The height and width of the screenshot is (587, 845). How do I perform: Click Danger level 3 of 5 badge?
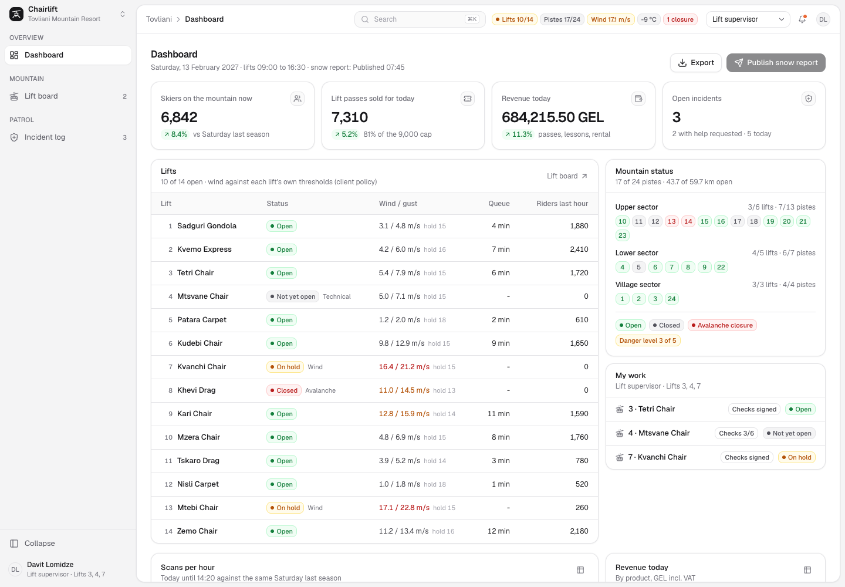pos(648,340)
